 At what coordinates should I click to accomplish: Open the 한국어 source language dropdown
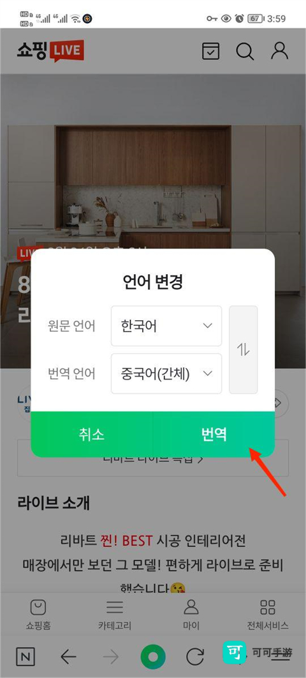[166, 326]
